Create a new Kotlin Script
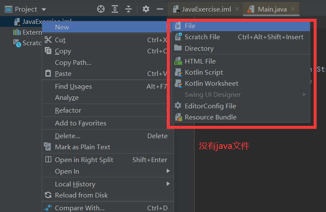 click(x=241, y=73)
